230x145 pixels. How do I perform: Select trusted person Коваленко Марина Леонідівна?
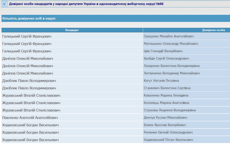[166, 96]
